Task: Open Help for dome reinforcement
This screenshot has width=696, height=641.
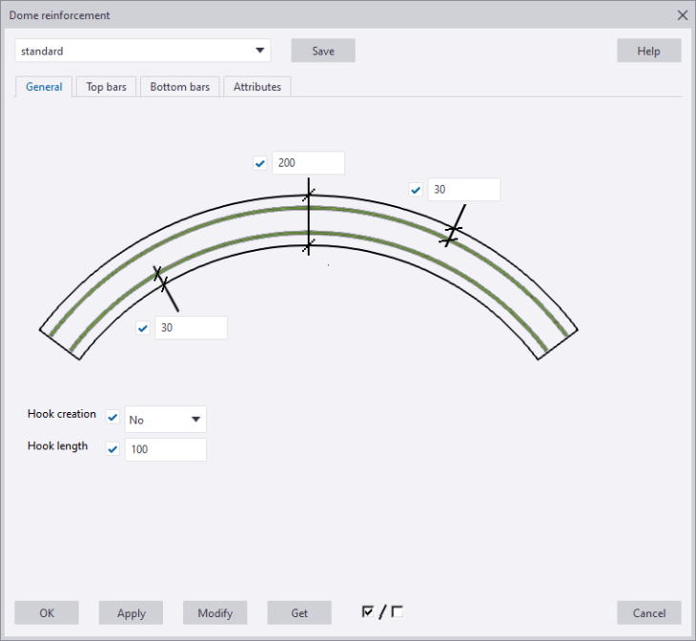Action: [x=648, y=51]
